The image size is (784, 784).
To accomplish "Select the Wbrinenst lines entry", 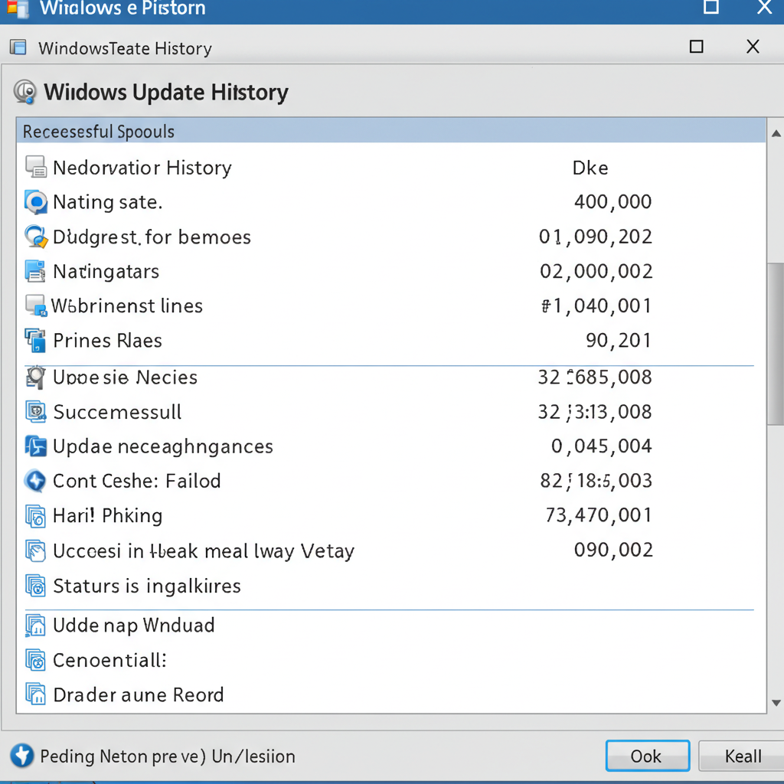I will click(x=127, y=305).
